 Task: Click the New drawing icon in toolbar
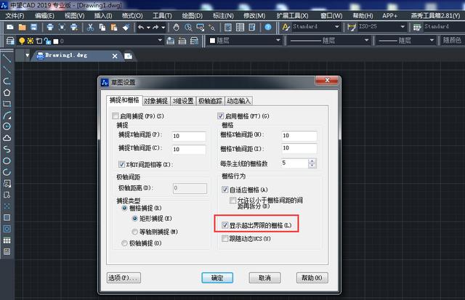point(10,28)
